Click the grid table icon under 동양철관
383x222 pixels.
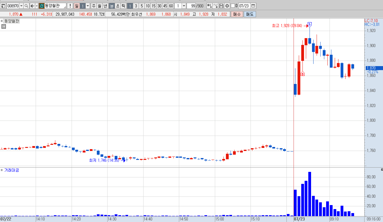tap(4, 26)
